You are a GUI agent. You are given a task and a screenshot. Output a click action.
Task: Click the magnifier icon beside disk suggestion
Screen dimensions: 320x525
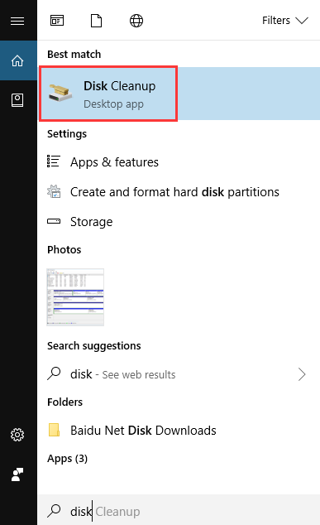click(x=54, y=373)
